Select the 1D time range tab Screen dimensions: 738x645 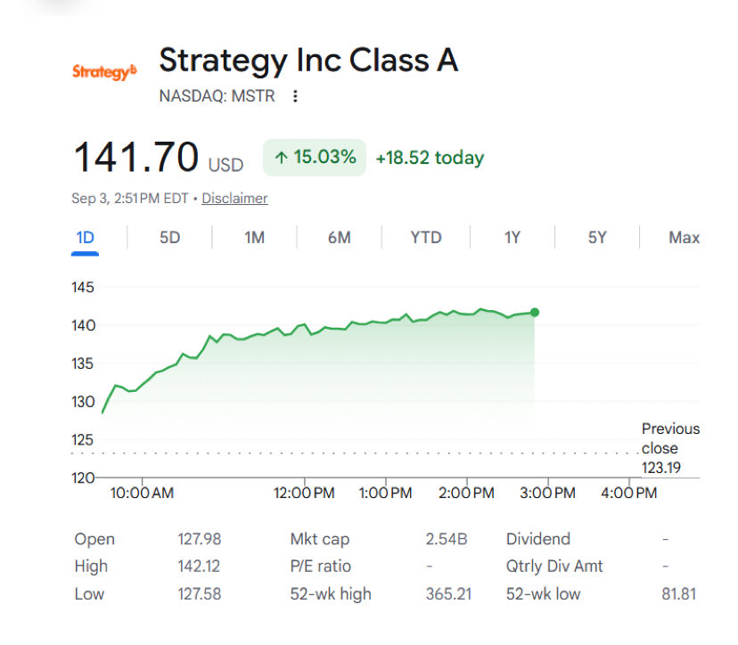(86, 238)
